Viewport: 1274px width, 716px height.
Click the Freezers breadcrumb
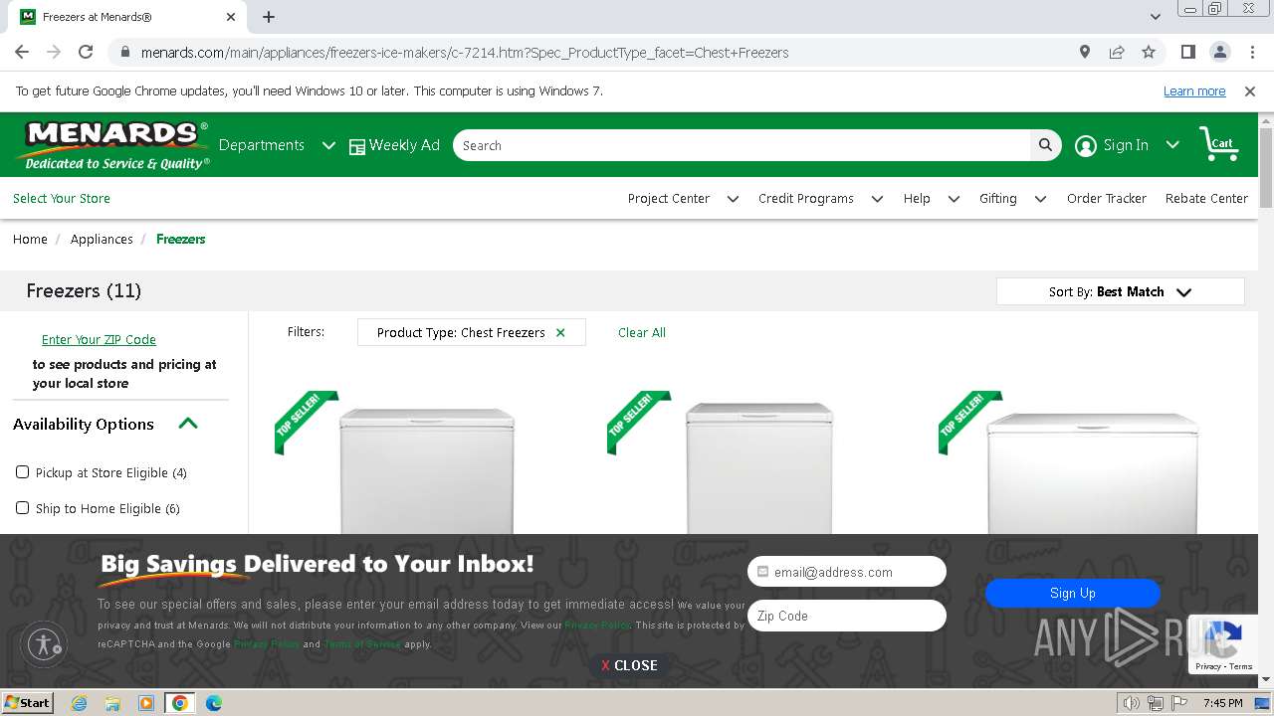tap(181, 240)
